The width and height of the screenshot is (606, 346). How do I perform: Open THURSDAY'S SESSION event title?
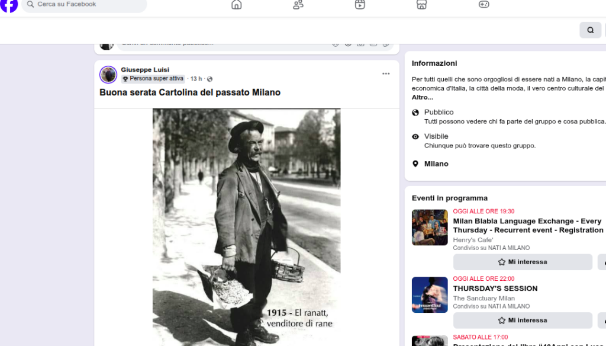[x=495, y=289]
